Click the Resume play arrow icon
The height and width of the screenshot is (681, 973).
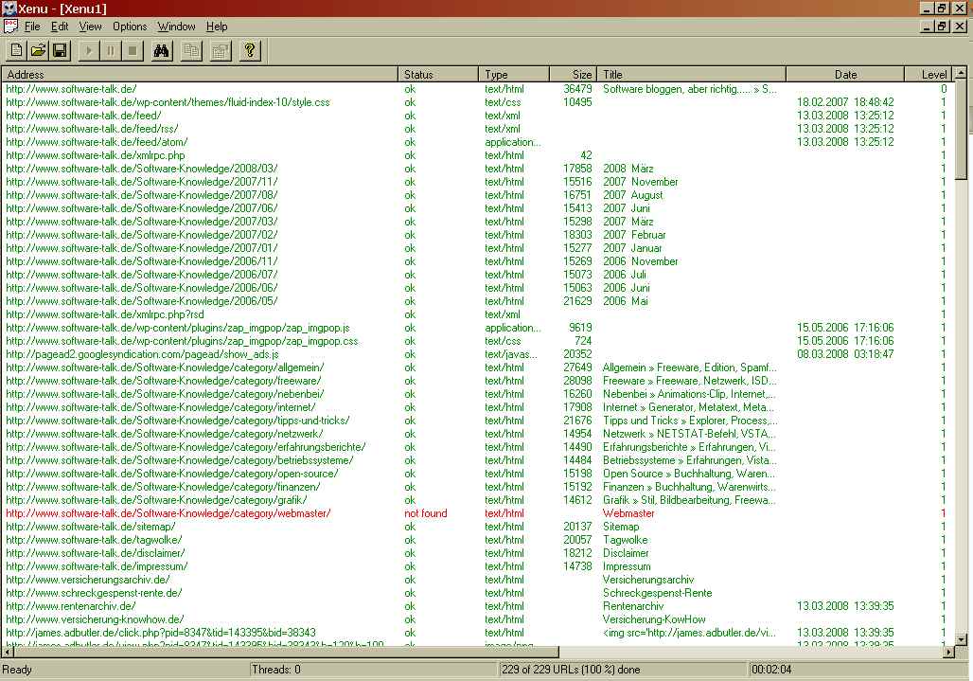click(89, 51)
